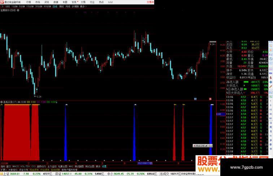Select the 月线 monthly chart tab
The width and height of the screenshot is (273, 176).
[x=68, y=7]
